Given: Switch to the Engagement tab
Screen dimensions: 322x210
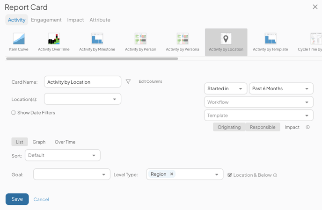Looking at the screenshot, I should pos(46,20).
